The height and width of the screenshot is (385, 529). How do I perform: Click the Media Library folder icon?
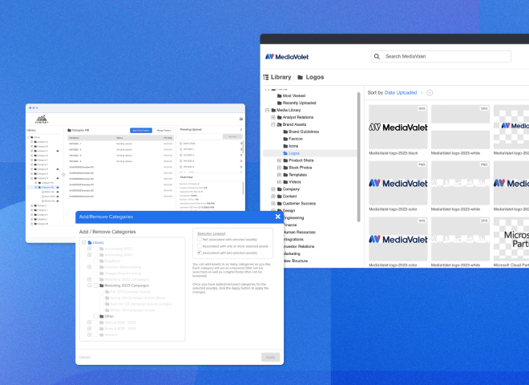[x=273, y=110]
